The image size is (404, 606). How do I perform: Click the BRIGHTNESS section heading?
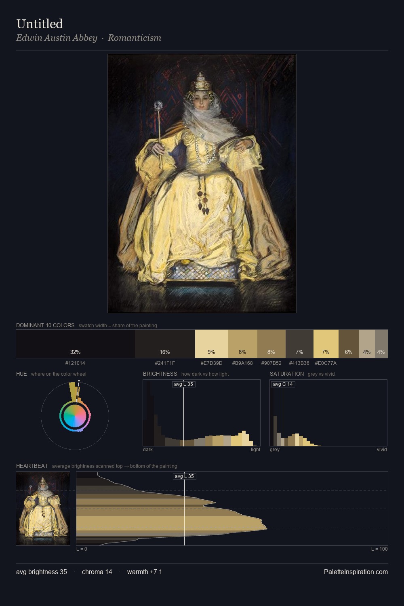(160, 374)
